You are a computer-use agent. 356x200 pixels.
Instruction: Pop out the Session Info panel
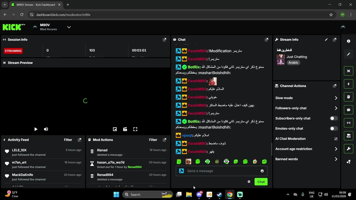pos(164,40)
